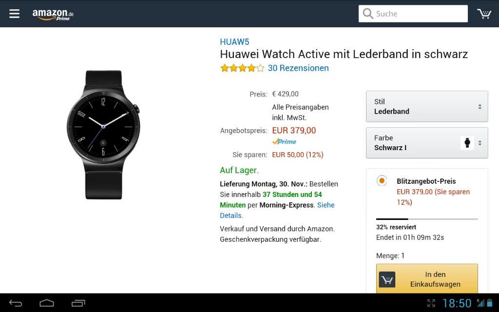
Task: Tap the Android home icon
Action: pyautogui.click(x=47, y=303)
